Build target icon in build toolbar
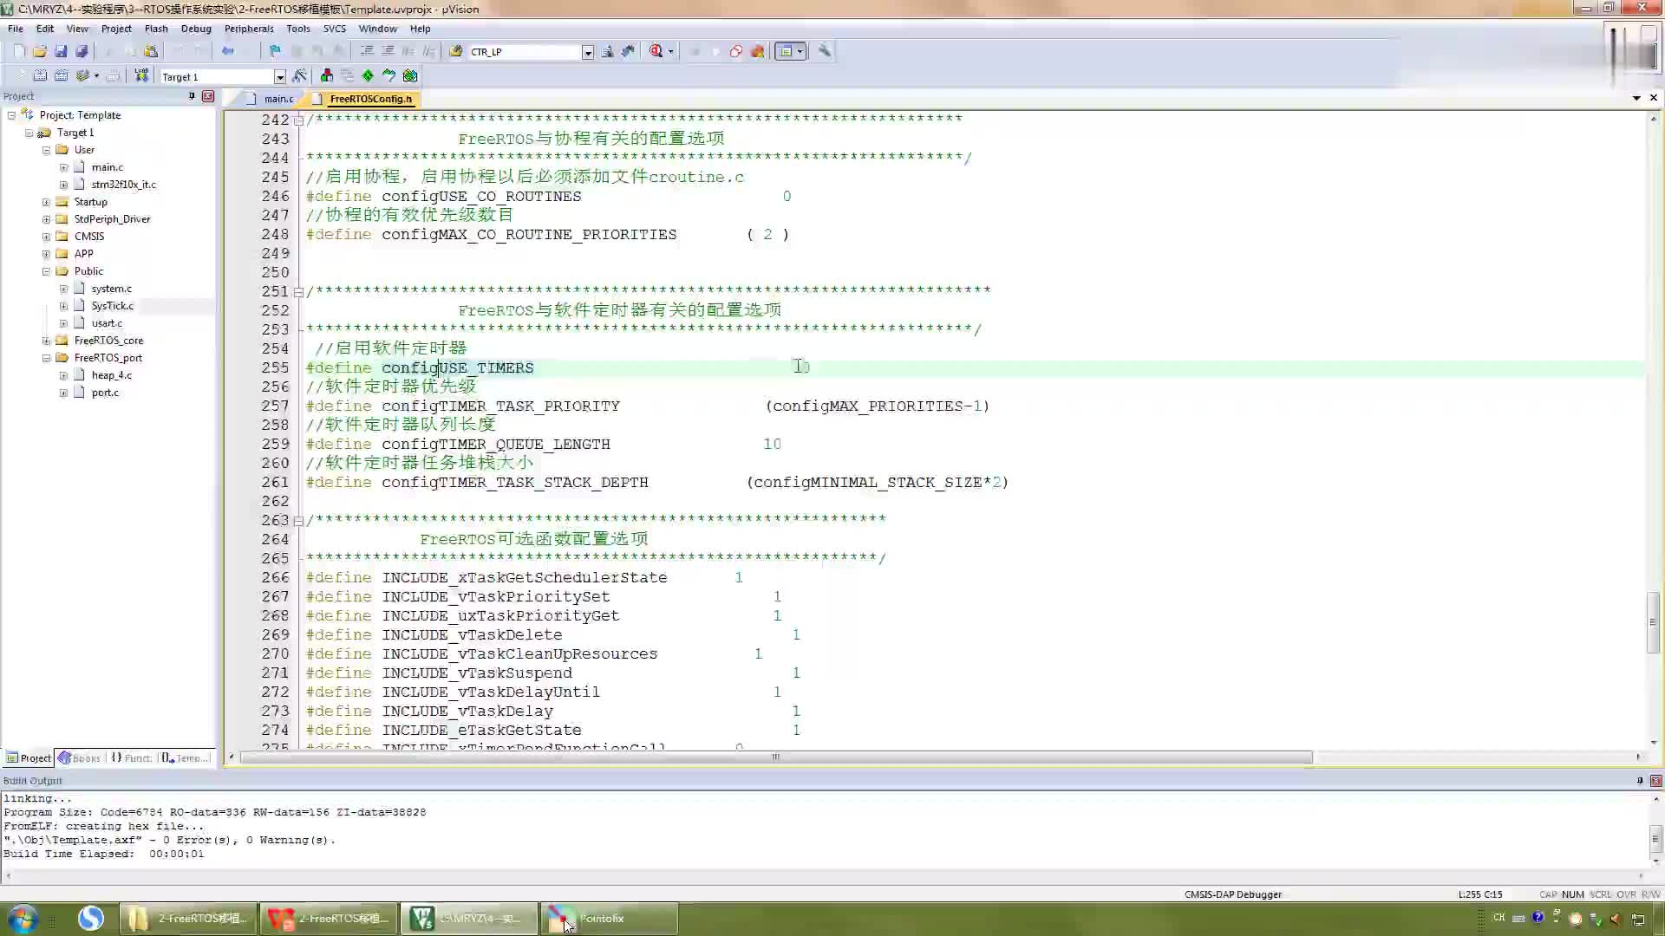The height and width of the screenshot is (936, 1665). (40, 76)
